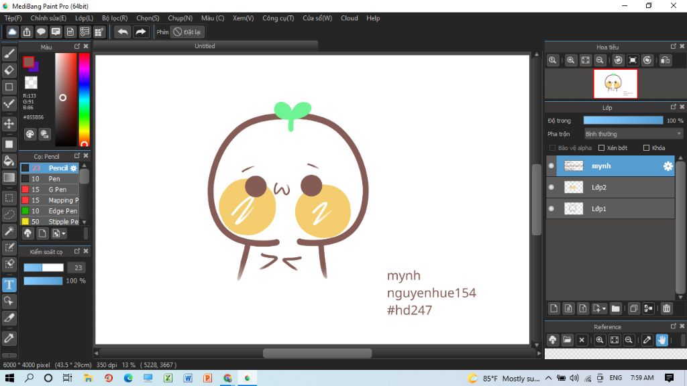Open the Công cụ(T) menu

point(278,18)
